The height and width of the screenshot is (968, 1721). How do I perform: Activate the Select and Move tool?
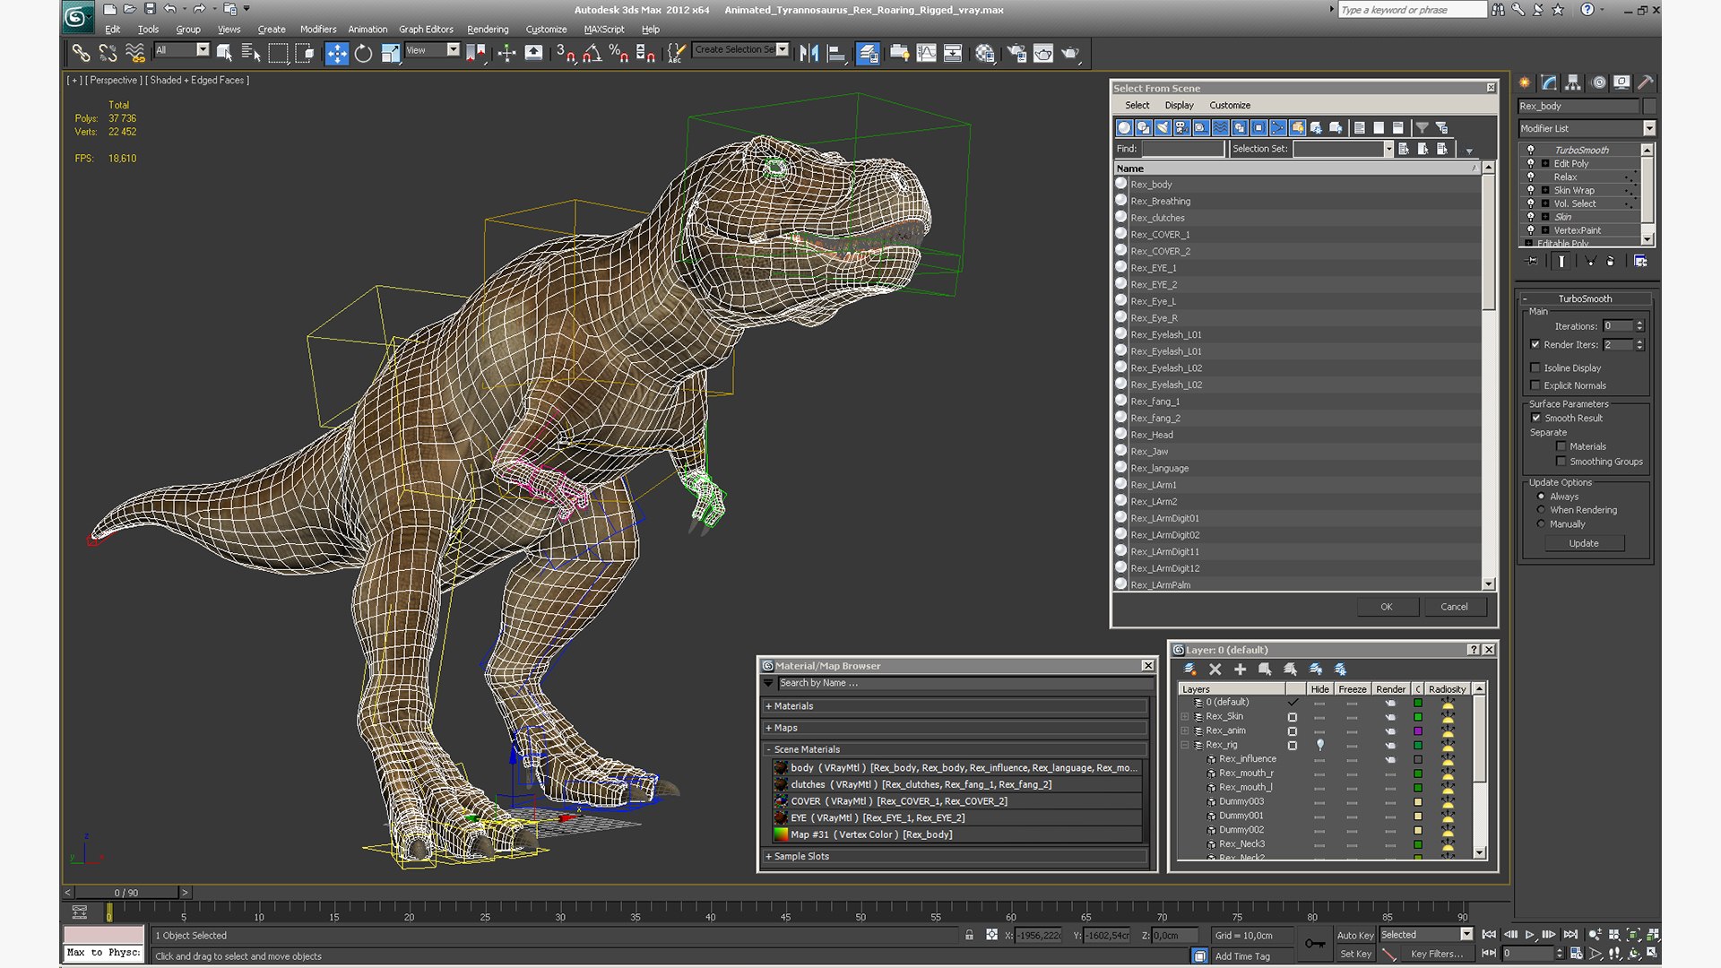tap(336, 53)
